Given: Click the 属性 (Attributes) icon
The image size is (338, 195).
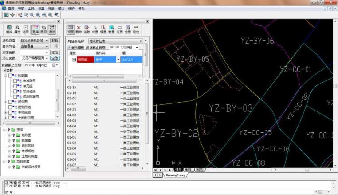Looking at the screenshot, I should click(17, 29).
